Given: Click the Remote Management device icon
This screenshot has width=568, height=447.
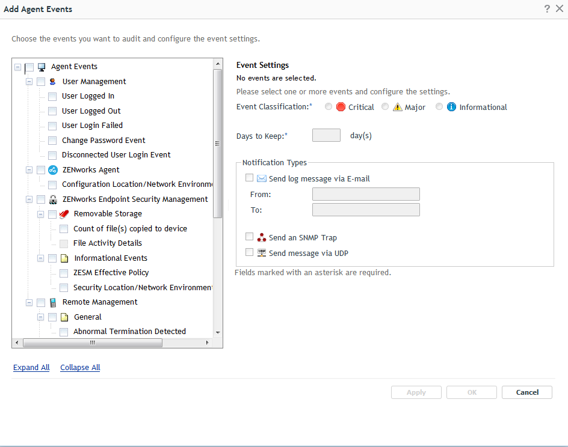Looking at the screenshot, I should click(53, 302).
